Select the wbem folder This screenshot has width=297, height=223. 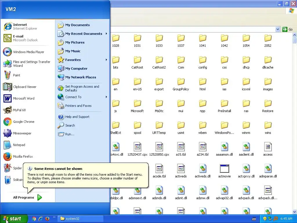pyautogui.click(x=202, y=128)
